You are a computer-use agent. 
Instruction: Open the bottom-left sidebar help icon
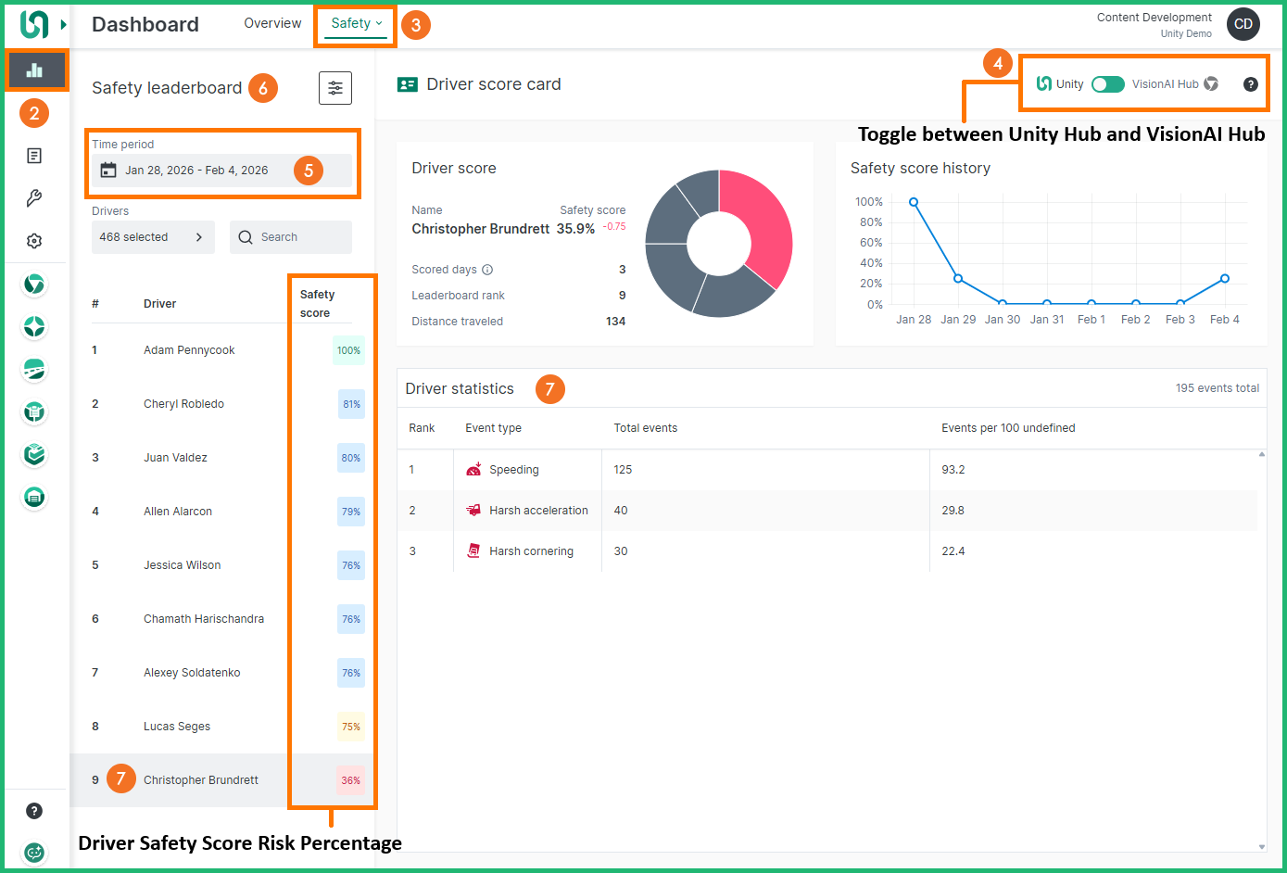coord(34,811)
